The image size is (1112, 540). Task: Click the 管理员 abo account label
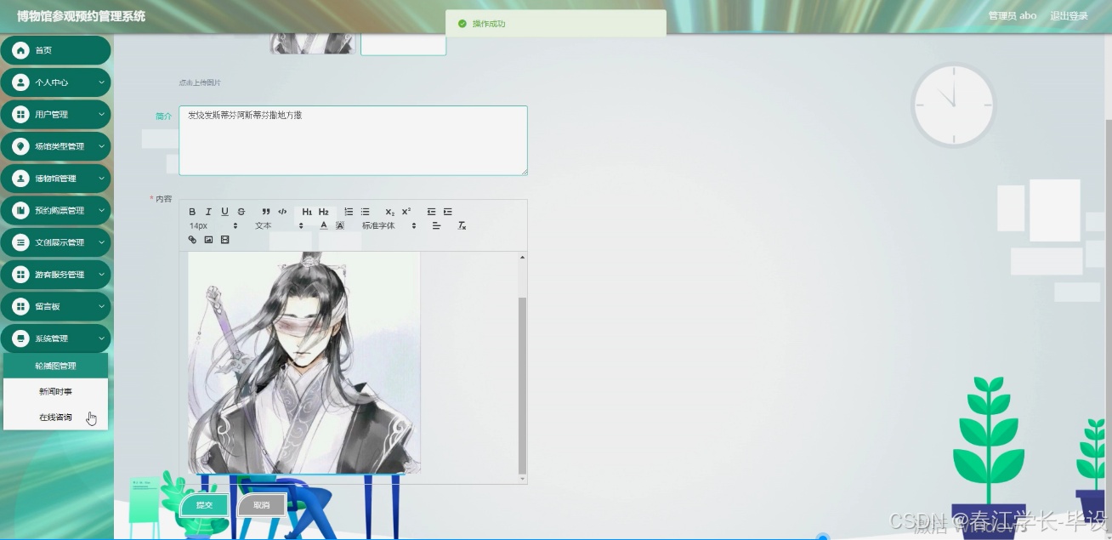pos(1012,16)
